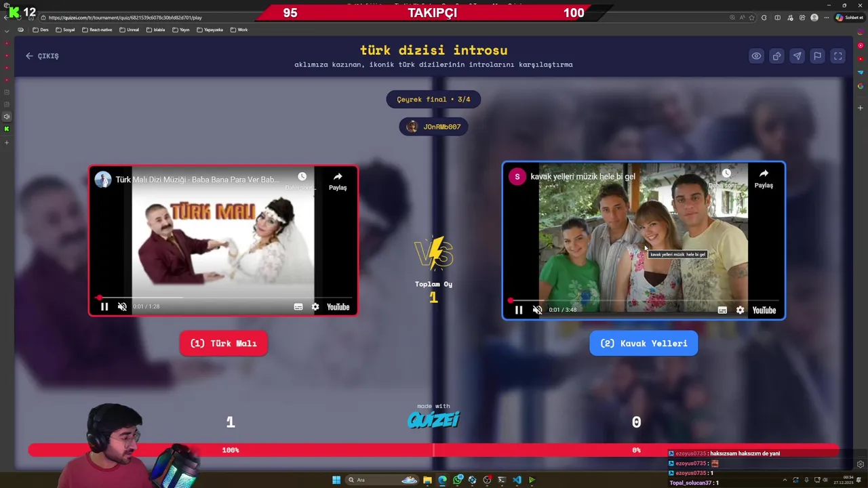This screenshot has width=868, height=488.
Task: Open split screen browser icon
Action: click(x=777, y=18)
